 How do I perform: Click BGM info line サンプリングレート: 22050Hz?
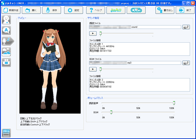102,82
